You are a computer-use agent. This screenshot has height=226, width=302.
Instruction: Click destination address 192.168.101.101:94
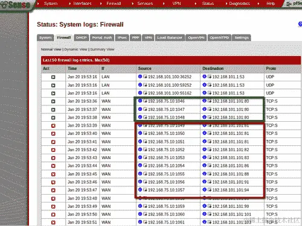(231, 190)
